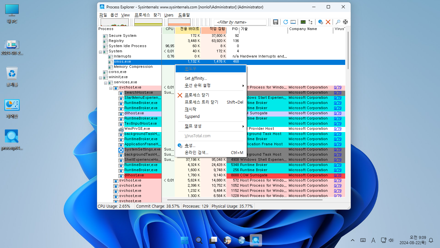The image size is (440, 248).
Task: Open the 찾기 menu
Action: coord(157,15)
